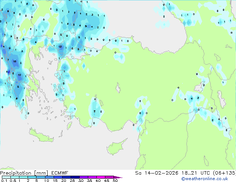236x182 pixels.
Task: Click the over-50 mm arrow tip of legend
Action: coord(118,177)
